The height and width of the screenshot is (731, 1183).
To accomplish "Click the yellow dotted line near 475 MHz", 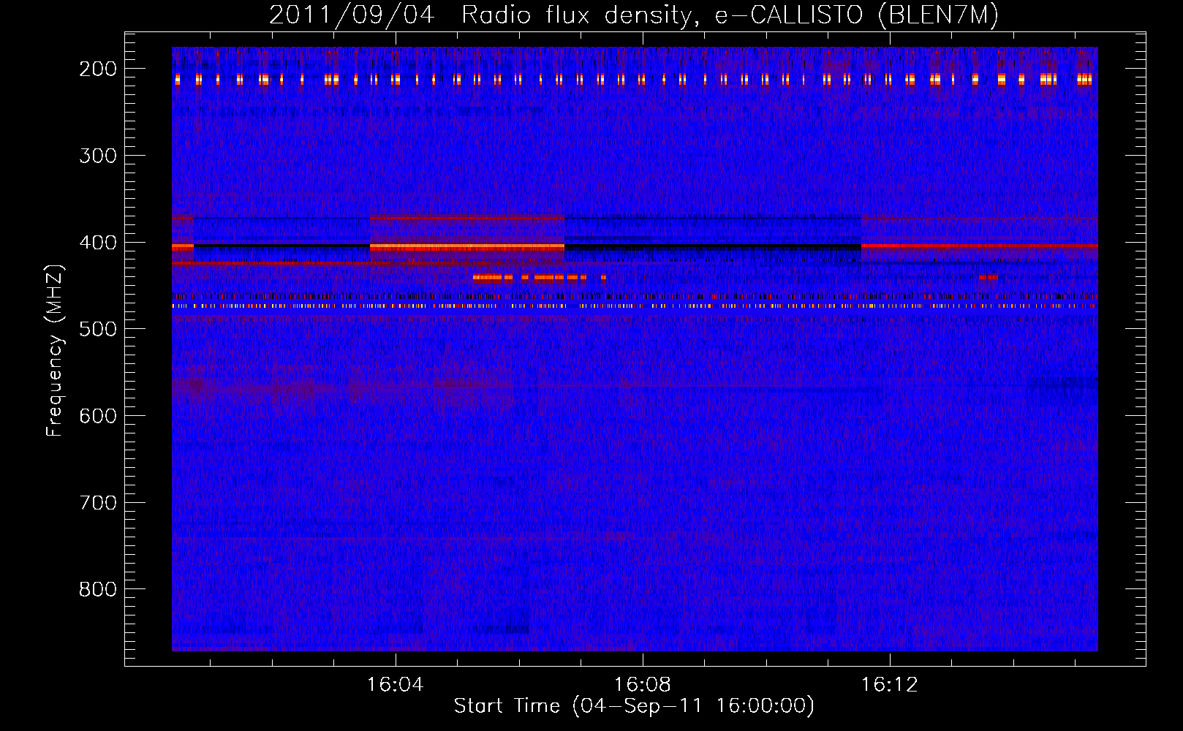I will (x=635, y=306).
